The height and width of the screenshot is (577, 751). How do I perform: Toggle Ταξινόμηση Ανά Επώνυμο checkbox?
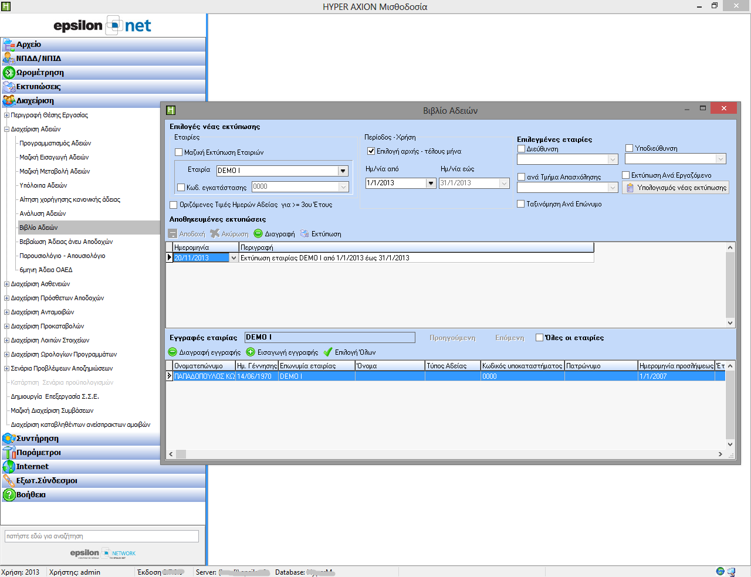point(520,204)
